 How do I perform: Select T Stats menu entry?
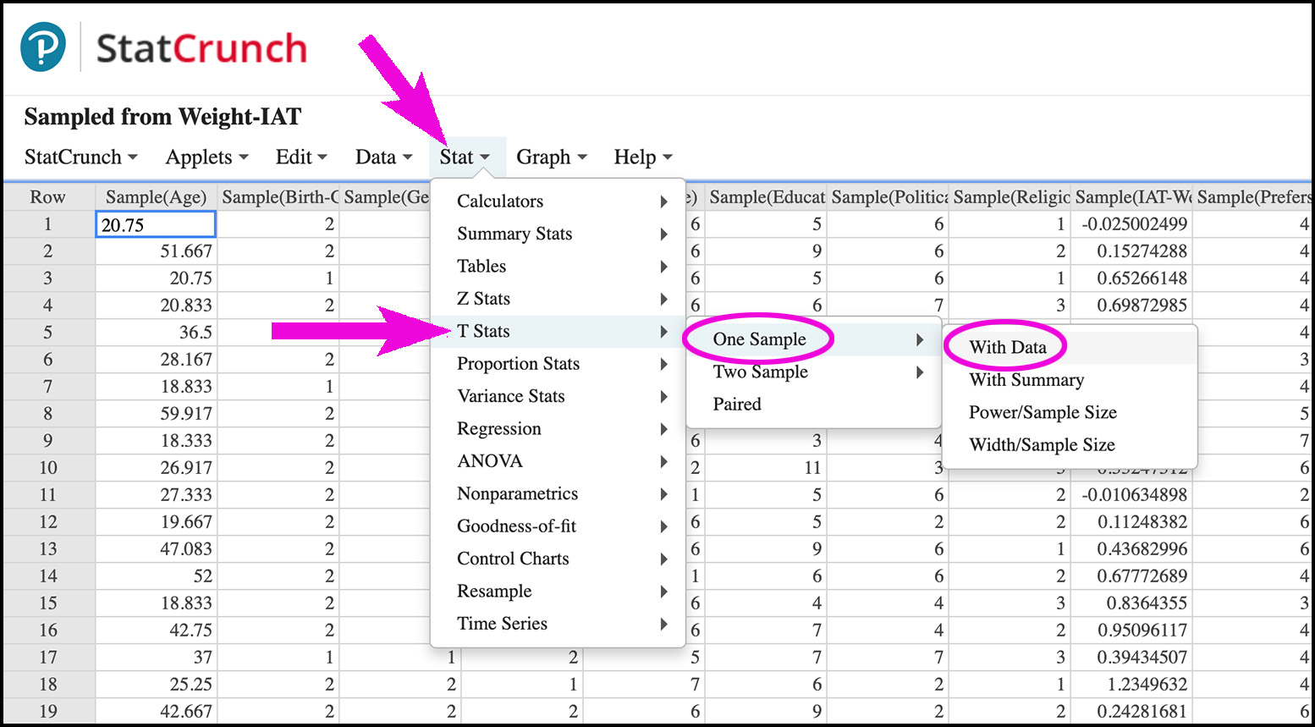click(x=558, y=332)
